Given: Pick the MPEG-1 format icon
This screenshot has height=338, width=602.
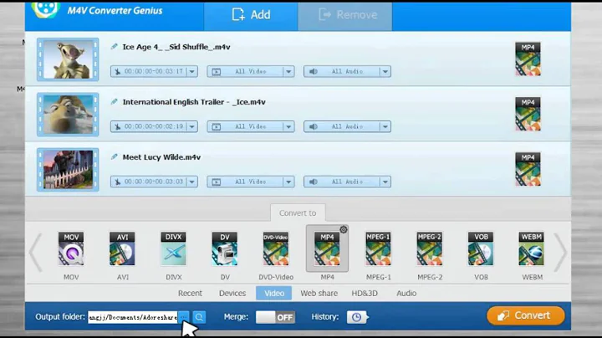Looking at the screenshot, I should click(x=378, y=248).
